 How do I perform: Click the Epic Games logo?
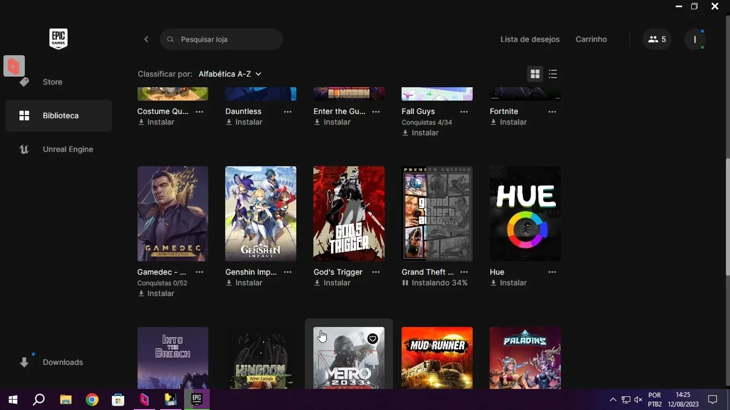click(58, 39)
